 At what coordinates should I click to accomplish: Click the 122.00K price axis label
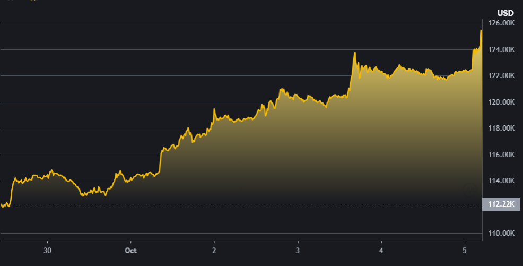pos(501,76)
